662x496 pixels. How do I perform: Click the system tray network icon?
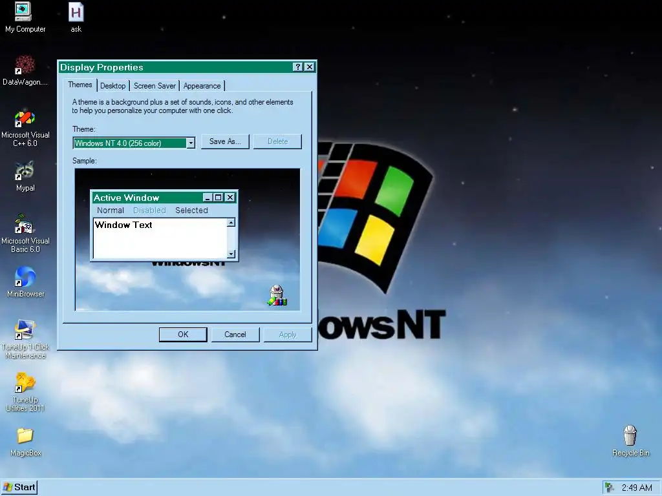click(610, 488)
